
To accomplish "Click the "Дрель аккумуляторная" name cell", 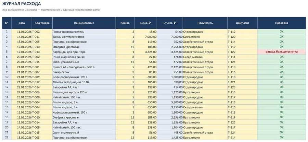I will point(84,37).
